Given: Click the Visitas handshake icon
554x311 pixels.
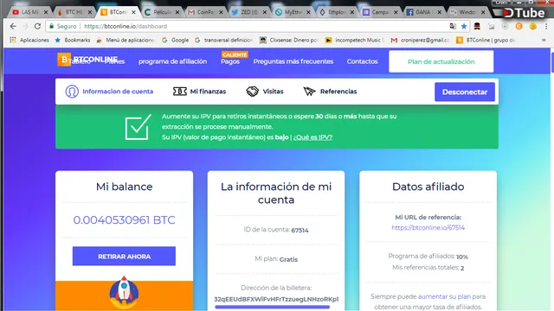Looking at the screenshot, I should click(252, 92).
